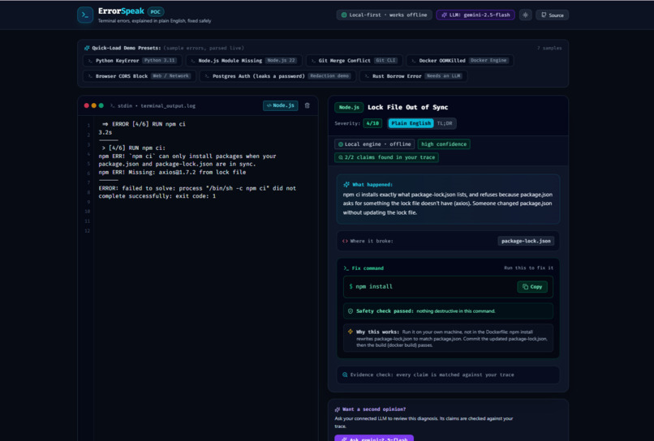
Task: Click the 'Run this to fix it' hint text
Action: point(528,268)
